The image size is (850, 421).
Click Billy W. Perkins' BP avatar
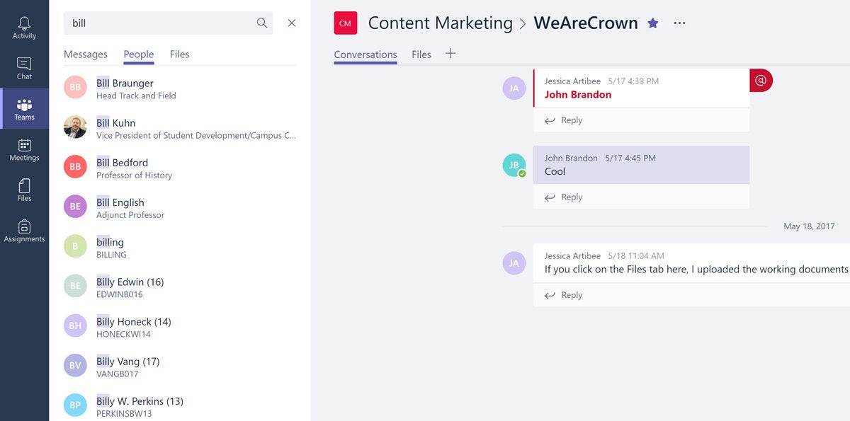(75, 405)
